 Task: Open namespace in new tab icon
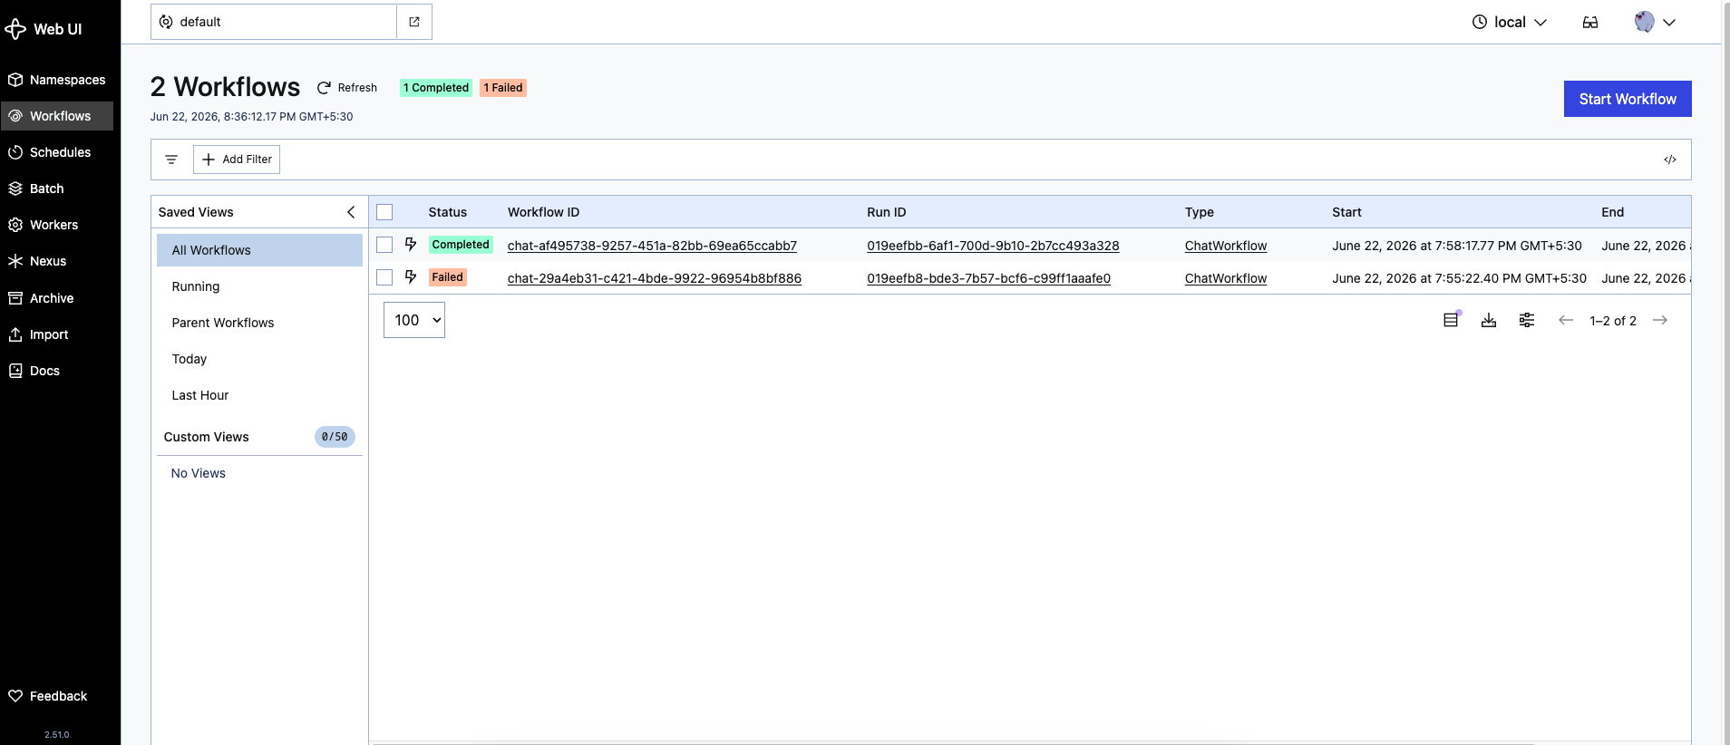pos(414,22)
